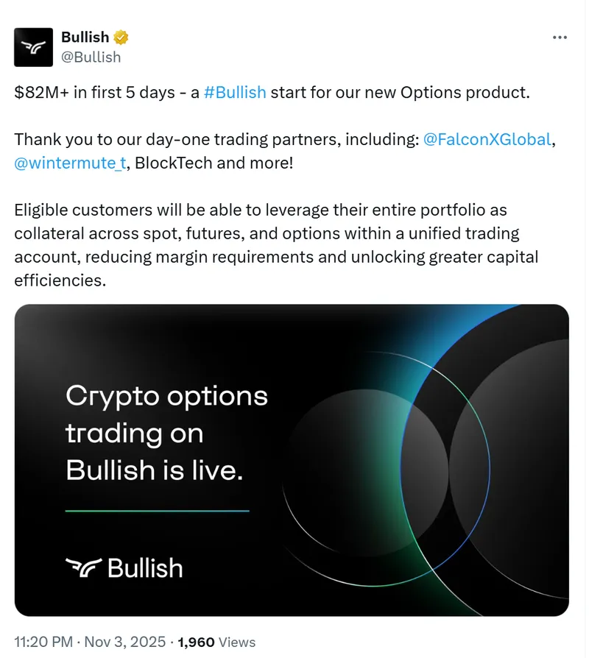The height and width of the screenshot is (658, 589).
Task: Click the Bullish display name
Action: (x=85, y=37)
